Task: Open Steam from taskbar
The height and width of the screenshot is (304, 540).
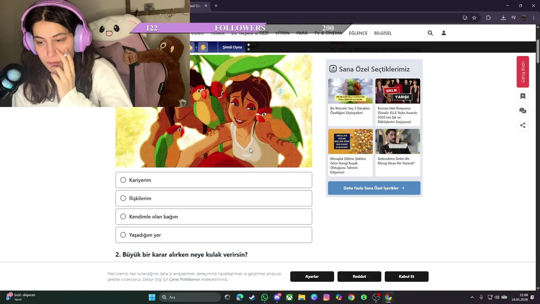Action: (252, 297)
